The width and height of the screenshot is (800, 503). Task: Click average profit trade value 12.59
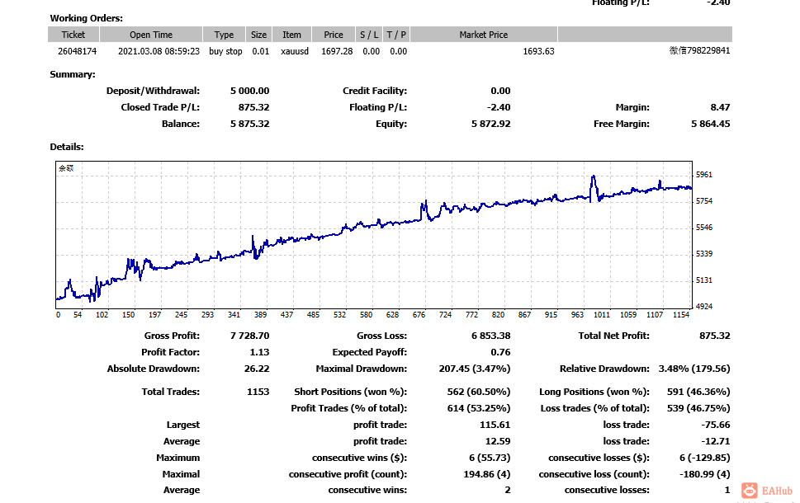(x=498, y=441)
